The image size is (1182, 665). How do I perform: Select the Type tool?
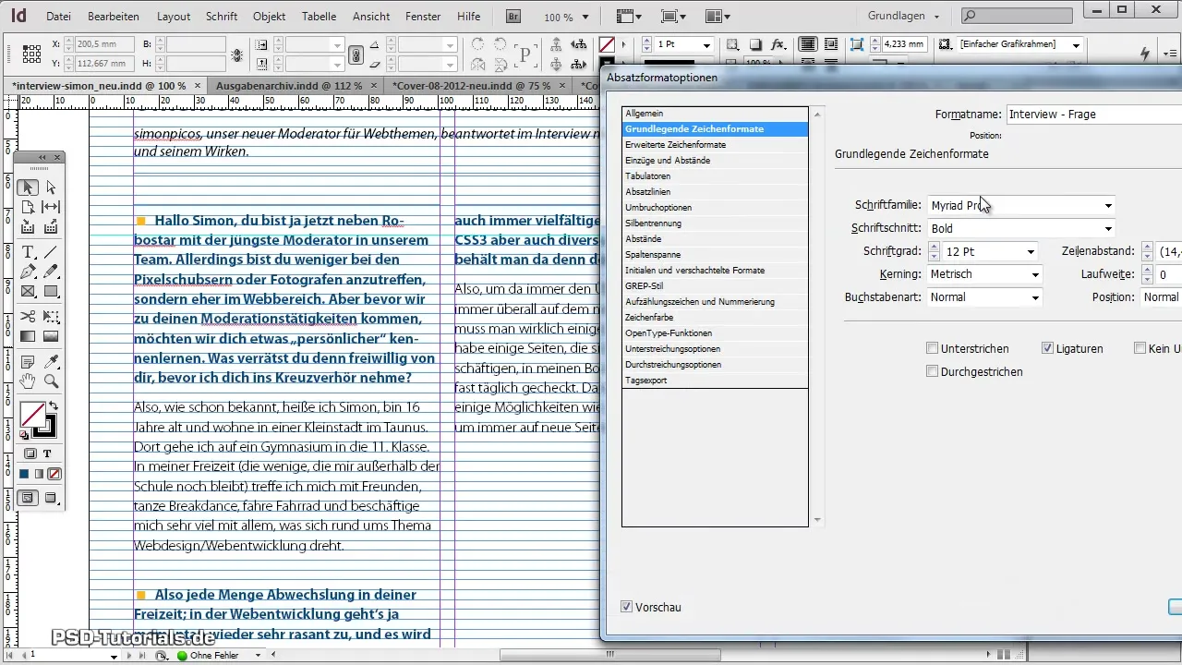click(x=28, y=252)
